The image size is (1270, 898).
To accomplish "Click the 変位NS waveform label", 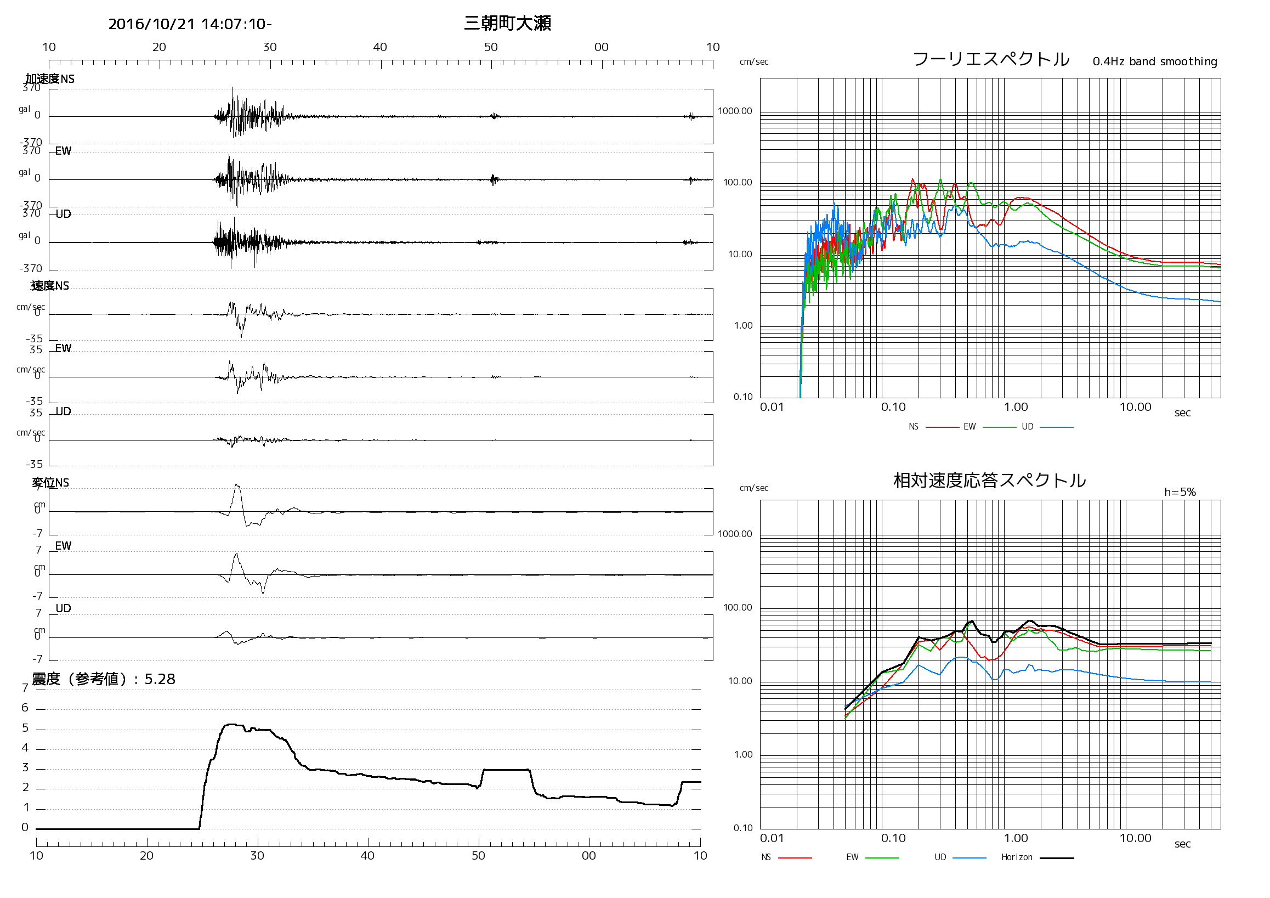I will (50, 483).
